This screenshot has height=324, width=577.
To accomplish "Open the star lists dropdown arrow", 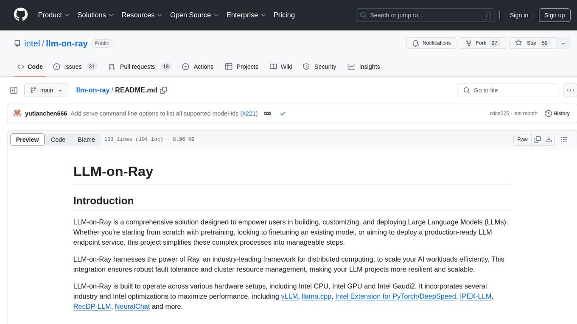I will (x=563, y=43).
